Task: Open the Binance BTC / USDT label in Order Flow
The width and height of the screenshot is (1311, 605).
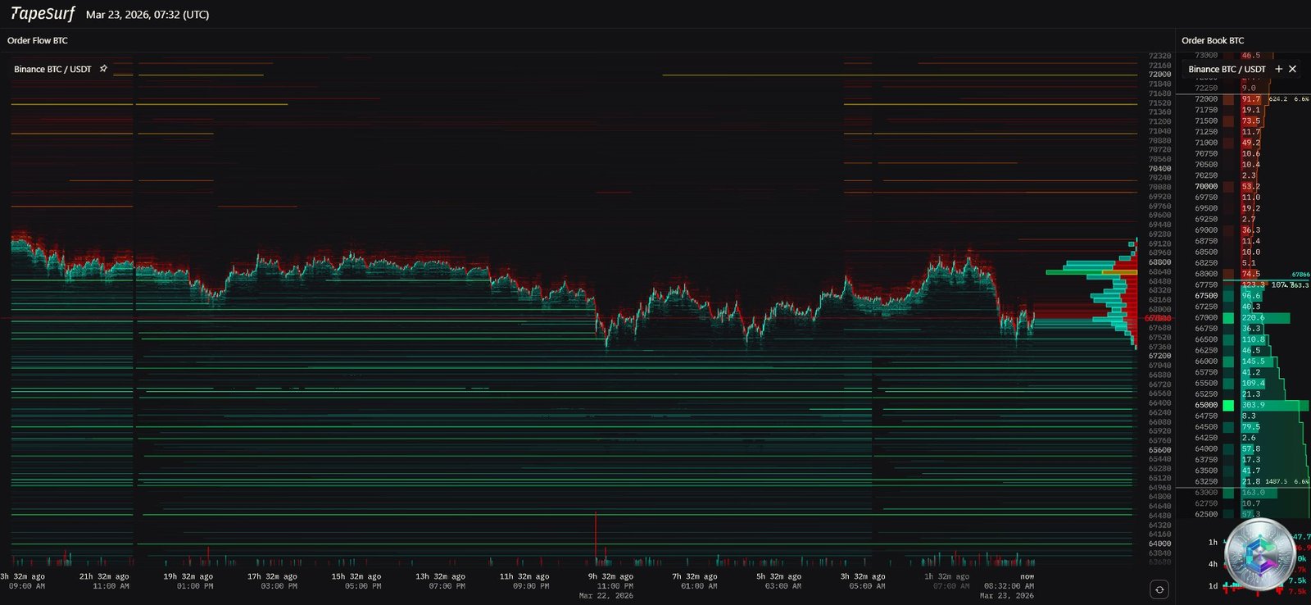Action: (52, 69)
